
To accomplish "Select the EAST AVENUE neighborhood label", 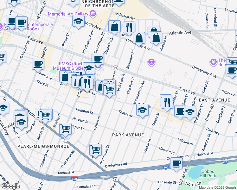I will [x=215, y=100].
